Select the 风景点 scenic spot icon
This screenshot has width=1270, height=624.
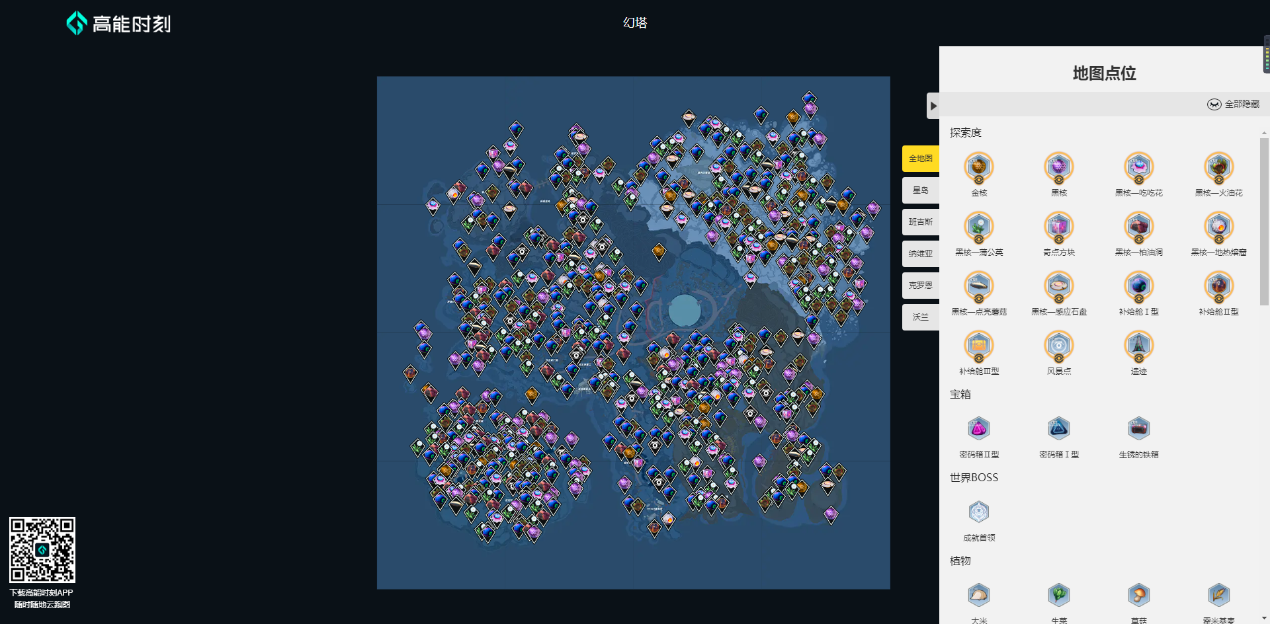click(1059, 346)
